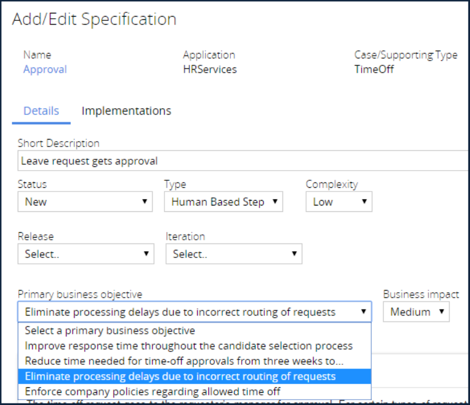Click the HRServices application value
Image resolution: width=470 pixels, height=405 pixels.
[x=210, y=70]
